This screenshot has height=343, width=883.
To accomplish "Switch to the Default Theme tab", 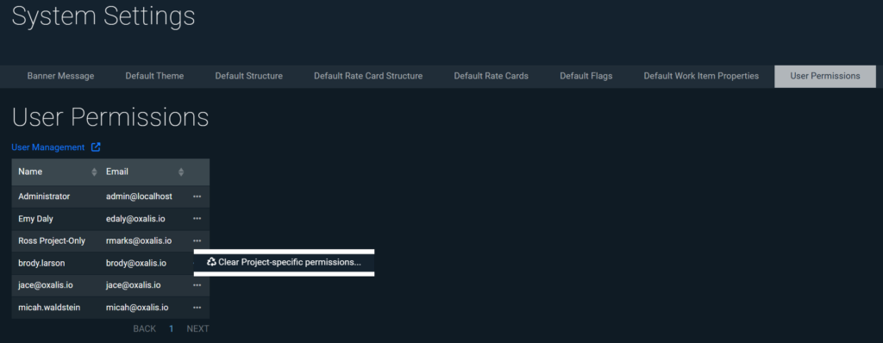I will [154, 76].
